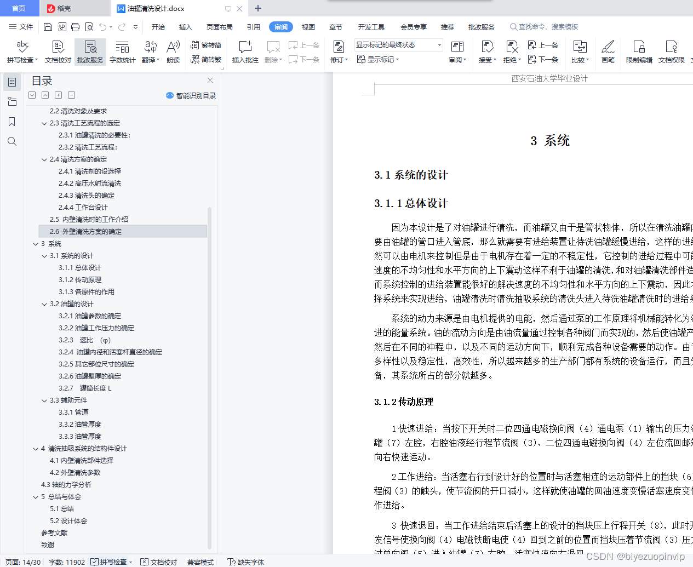The image size is (693, 567).
Task: Jump to 3.2.4 油罐内径和活塞杆直径的确定
Action: [110, 352]
